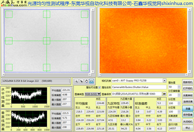The width and height of the screenshot is (194, 132).
Task: Click the 打开相机 open camera button
Action: [188, 89]
